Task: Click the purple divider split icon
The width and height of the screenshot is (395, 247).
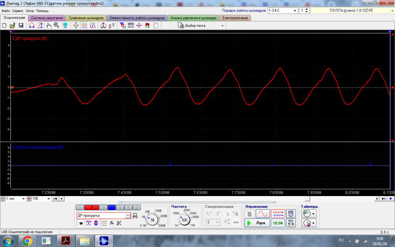Action: pyautogui.click(x=139, y=25)
